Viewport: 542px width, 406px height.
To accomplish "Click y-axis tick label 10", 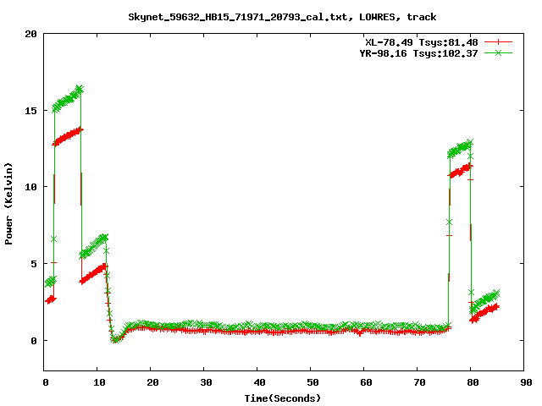I will [30, 187].
